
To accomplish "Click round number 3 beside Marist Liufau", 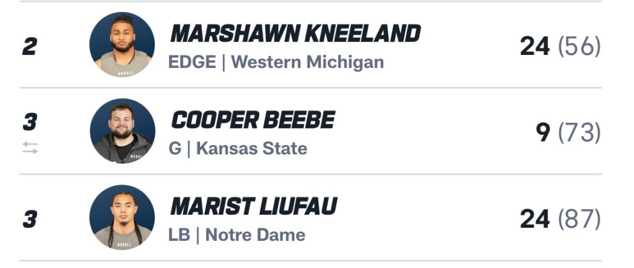I will tap(29, 219).
